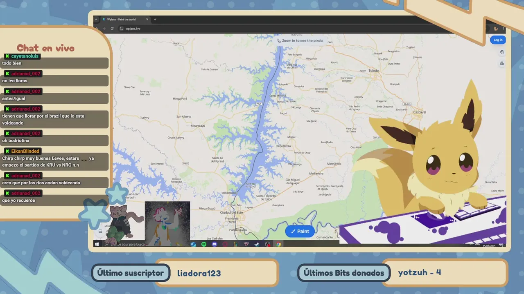
Task: Click the Toledo city label on map
Action: pos(373,71)
